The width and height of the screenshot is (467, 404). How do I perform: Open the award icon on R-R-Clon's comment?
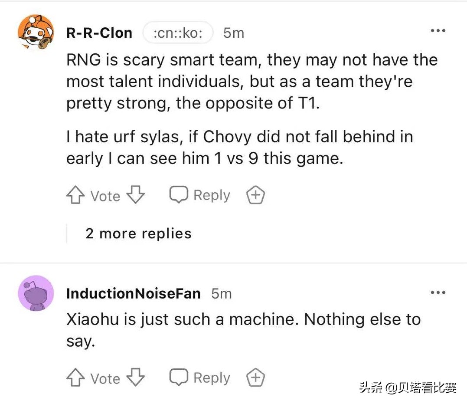click(x=255, y=195)
